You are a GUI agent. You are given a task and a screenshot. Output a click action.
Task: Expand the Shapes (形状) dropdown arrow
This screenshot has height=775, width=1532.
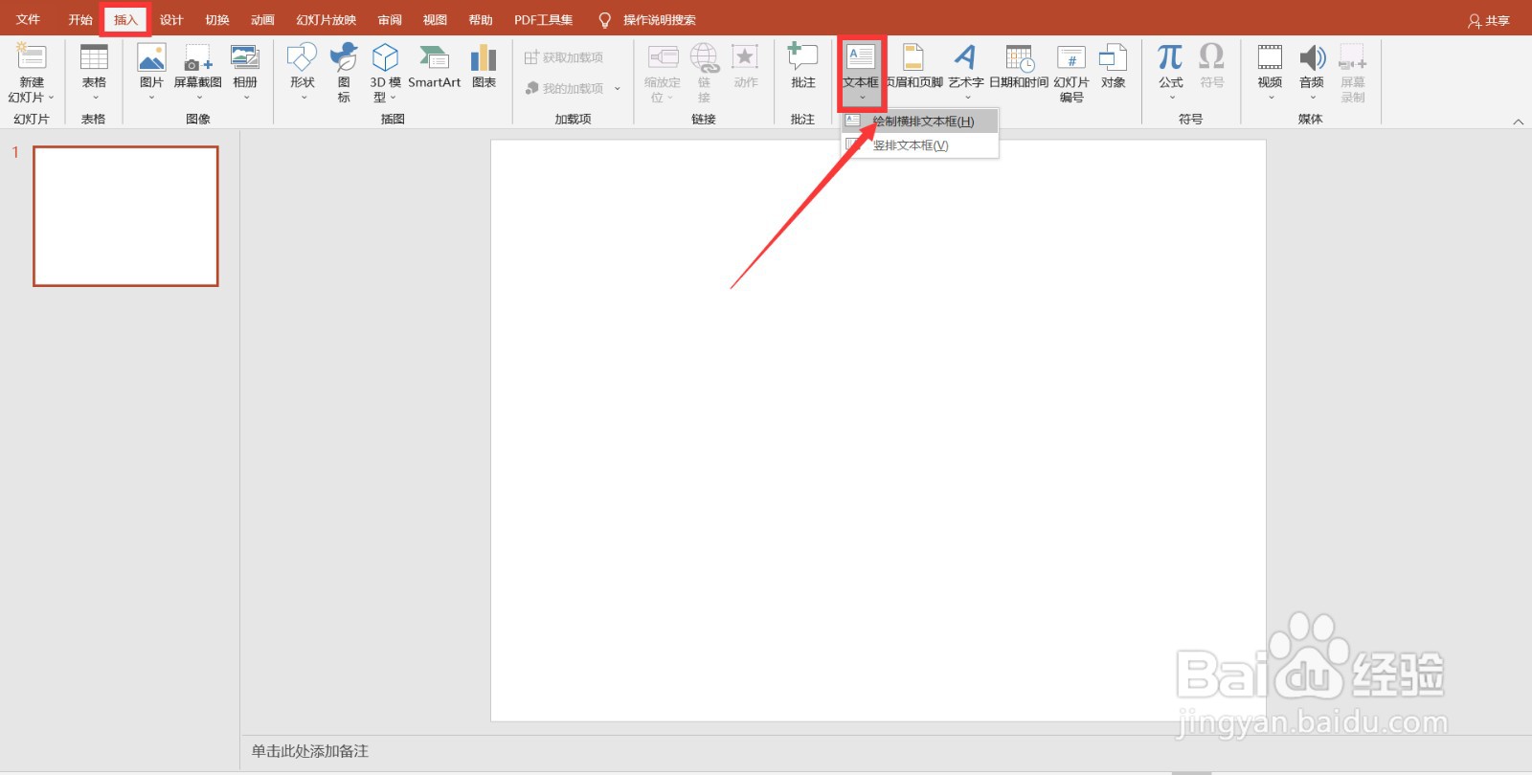click(x=303, y=98)
